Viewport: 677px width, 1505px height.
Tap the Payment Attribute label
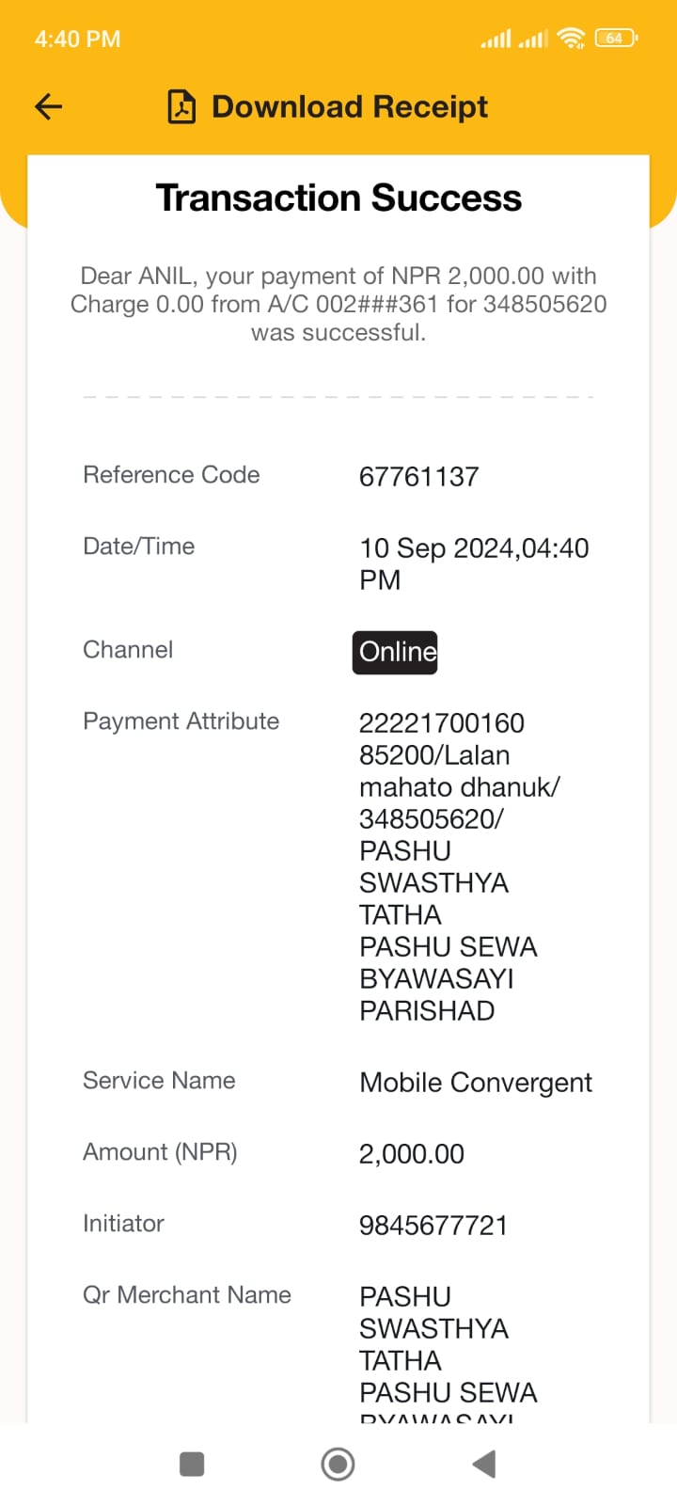pyautogui.click(x=181, y=721)
